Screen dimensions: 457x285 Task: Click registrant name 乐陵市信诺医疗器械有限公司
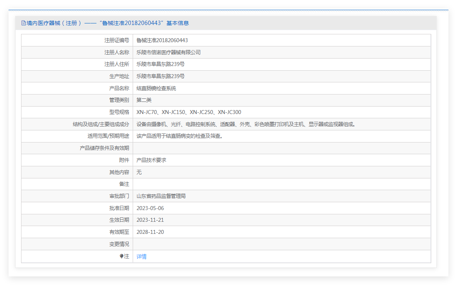169,52
